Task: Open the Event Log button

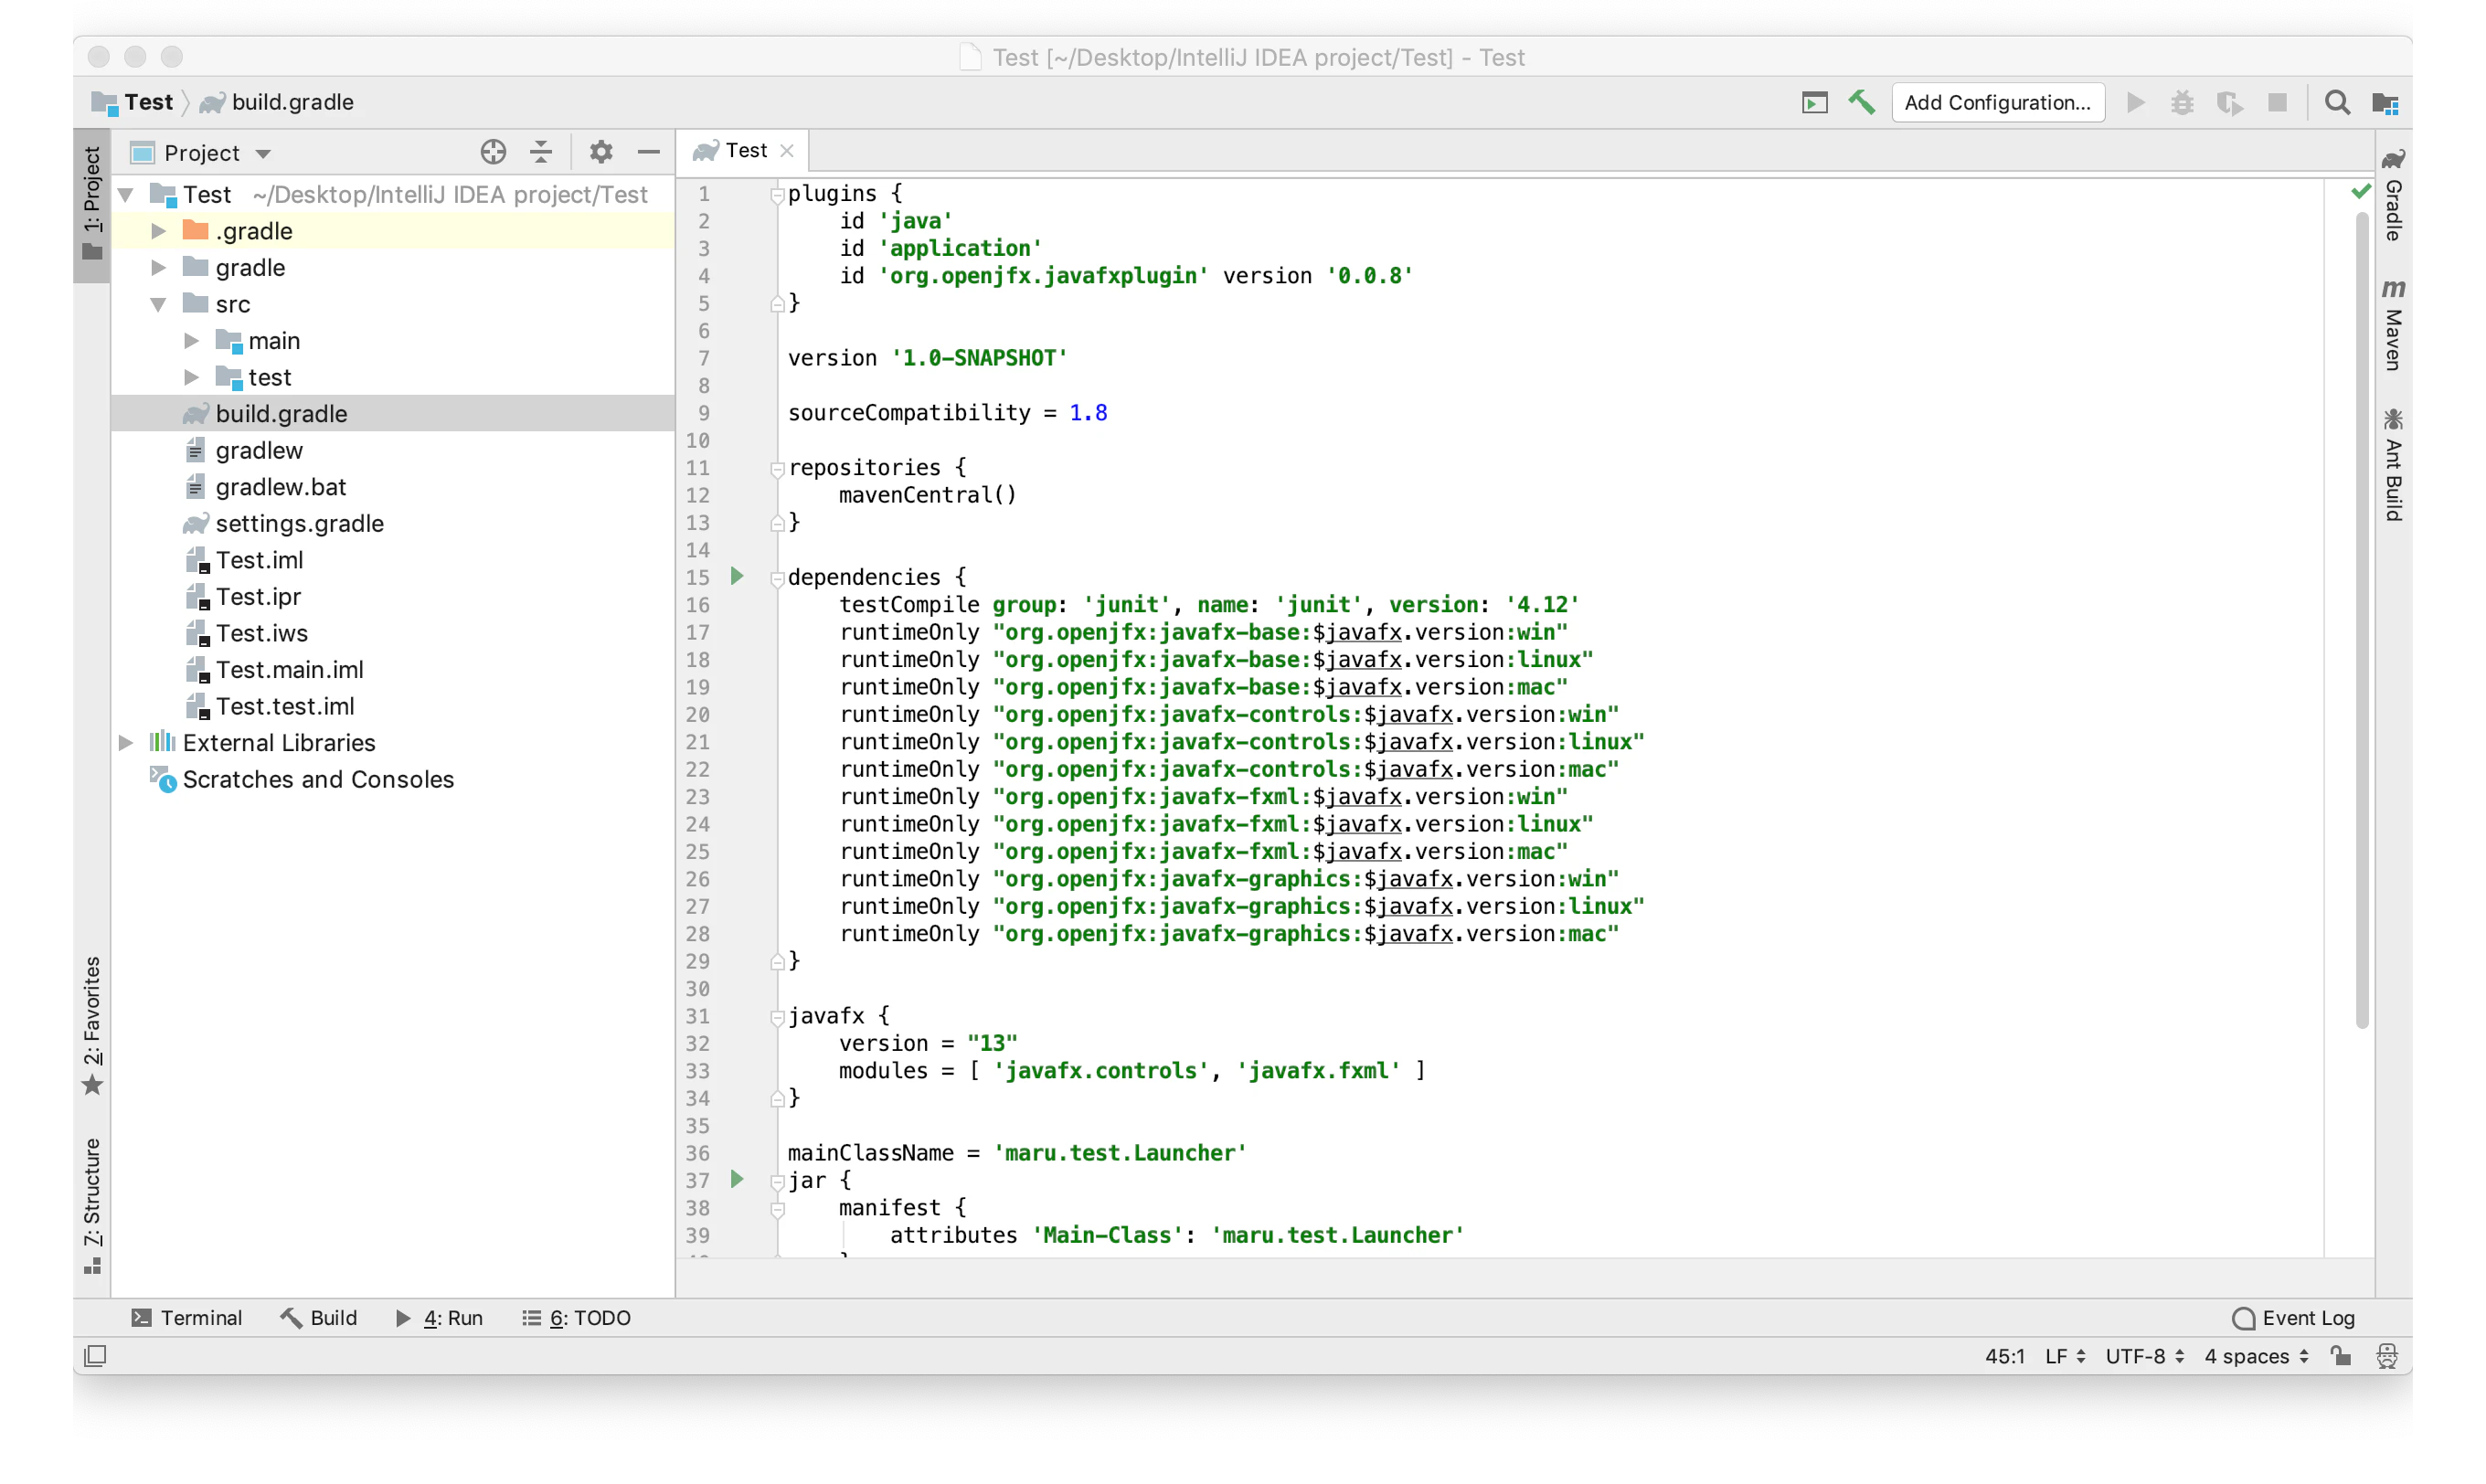Action: pos(2292,1318)
